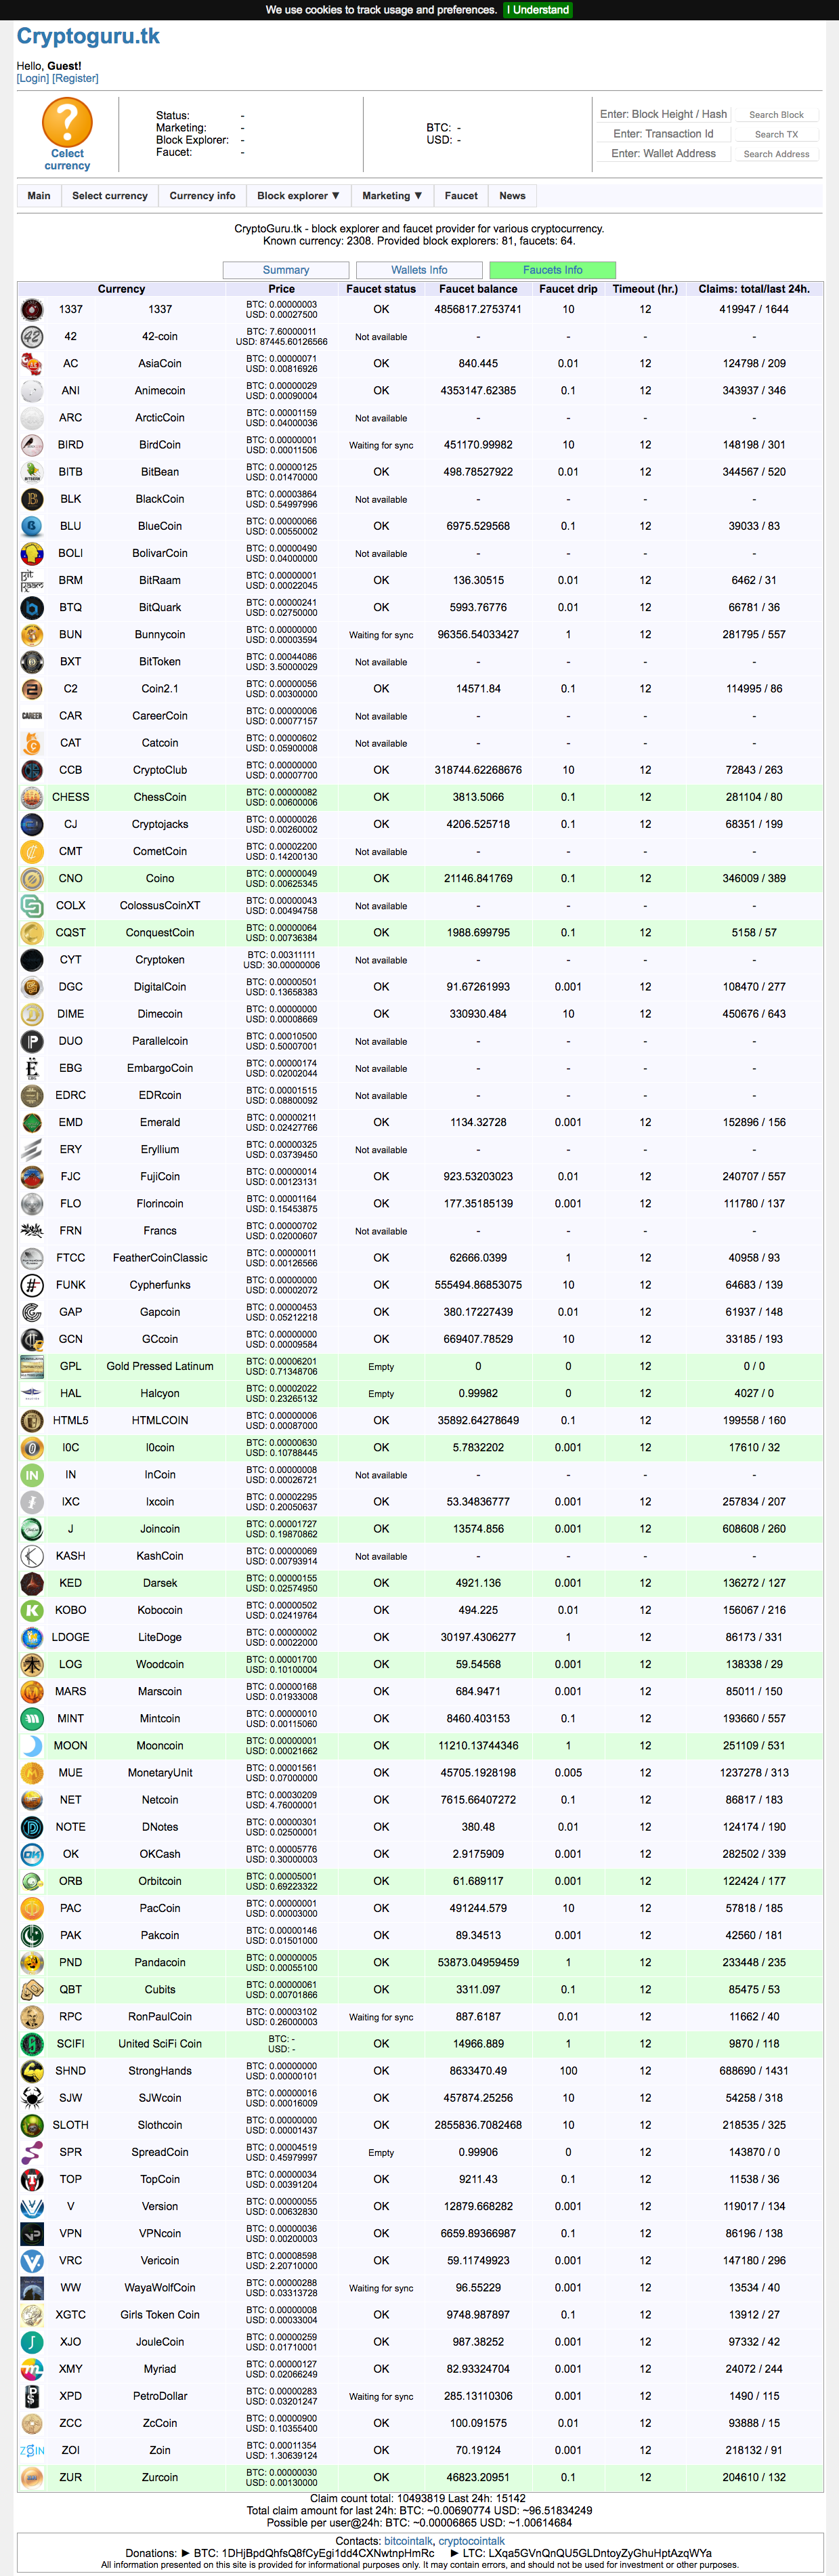
Task: Switch to the Wallets Info tab
Action: coord(419,270)
